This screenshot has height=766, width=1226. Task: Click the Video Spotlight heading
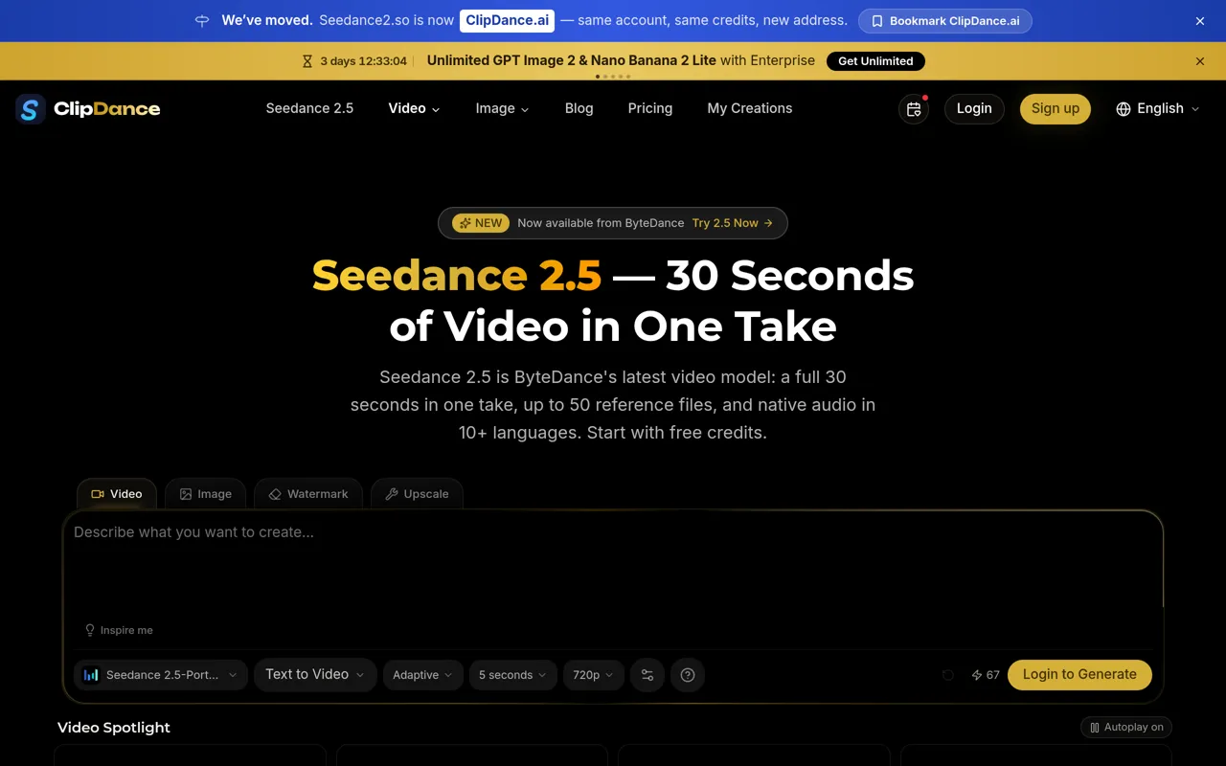[114, 728]
